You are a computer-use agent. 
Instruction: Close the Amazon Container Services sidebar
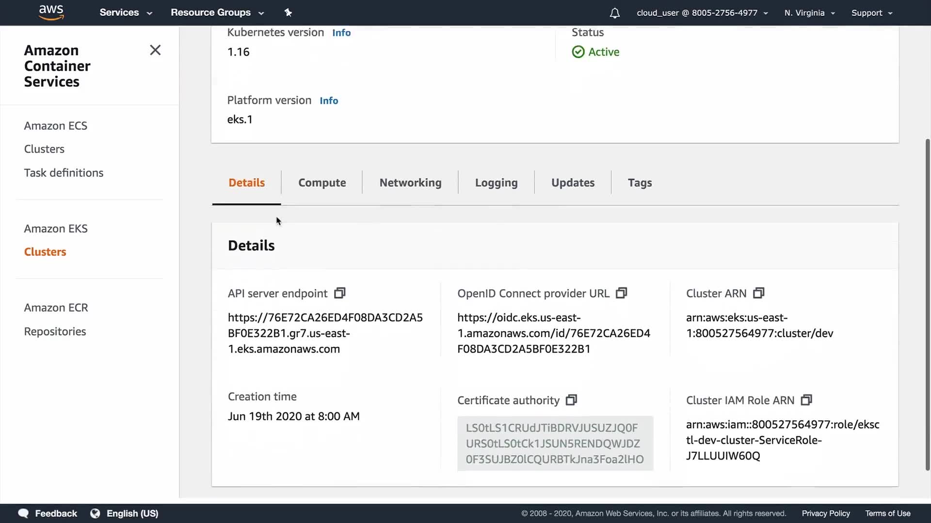click(155, 50)
